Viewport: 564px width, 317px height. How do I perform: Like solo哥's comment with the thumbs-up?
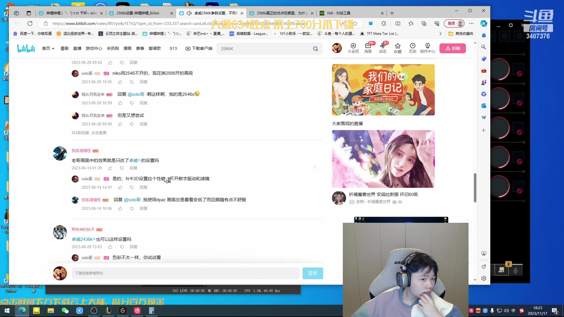pos(120,187)
